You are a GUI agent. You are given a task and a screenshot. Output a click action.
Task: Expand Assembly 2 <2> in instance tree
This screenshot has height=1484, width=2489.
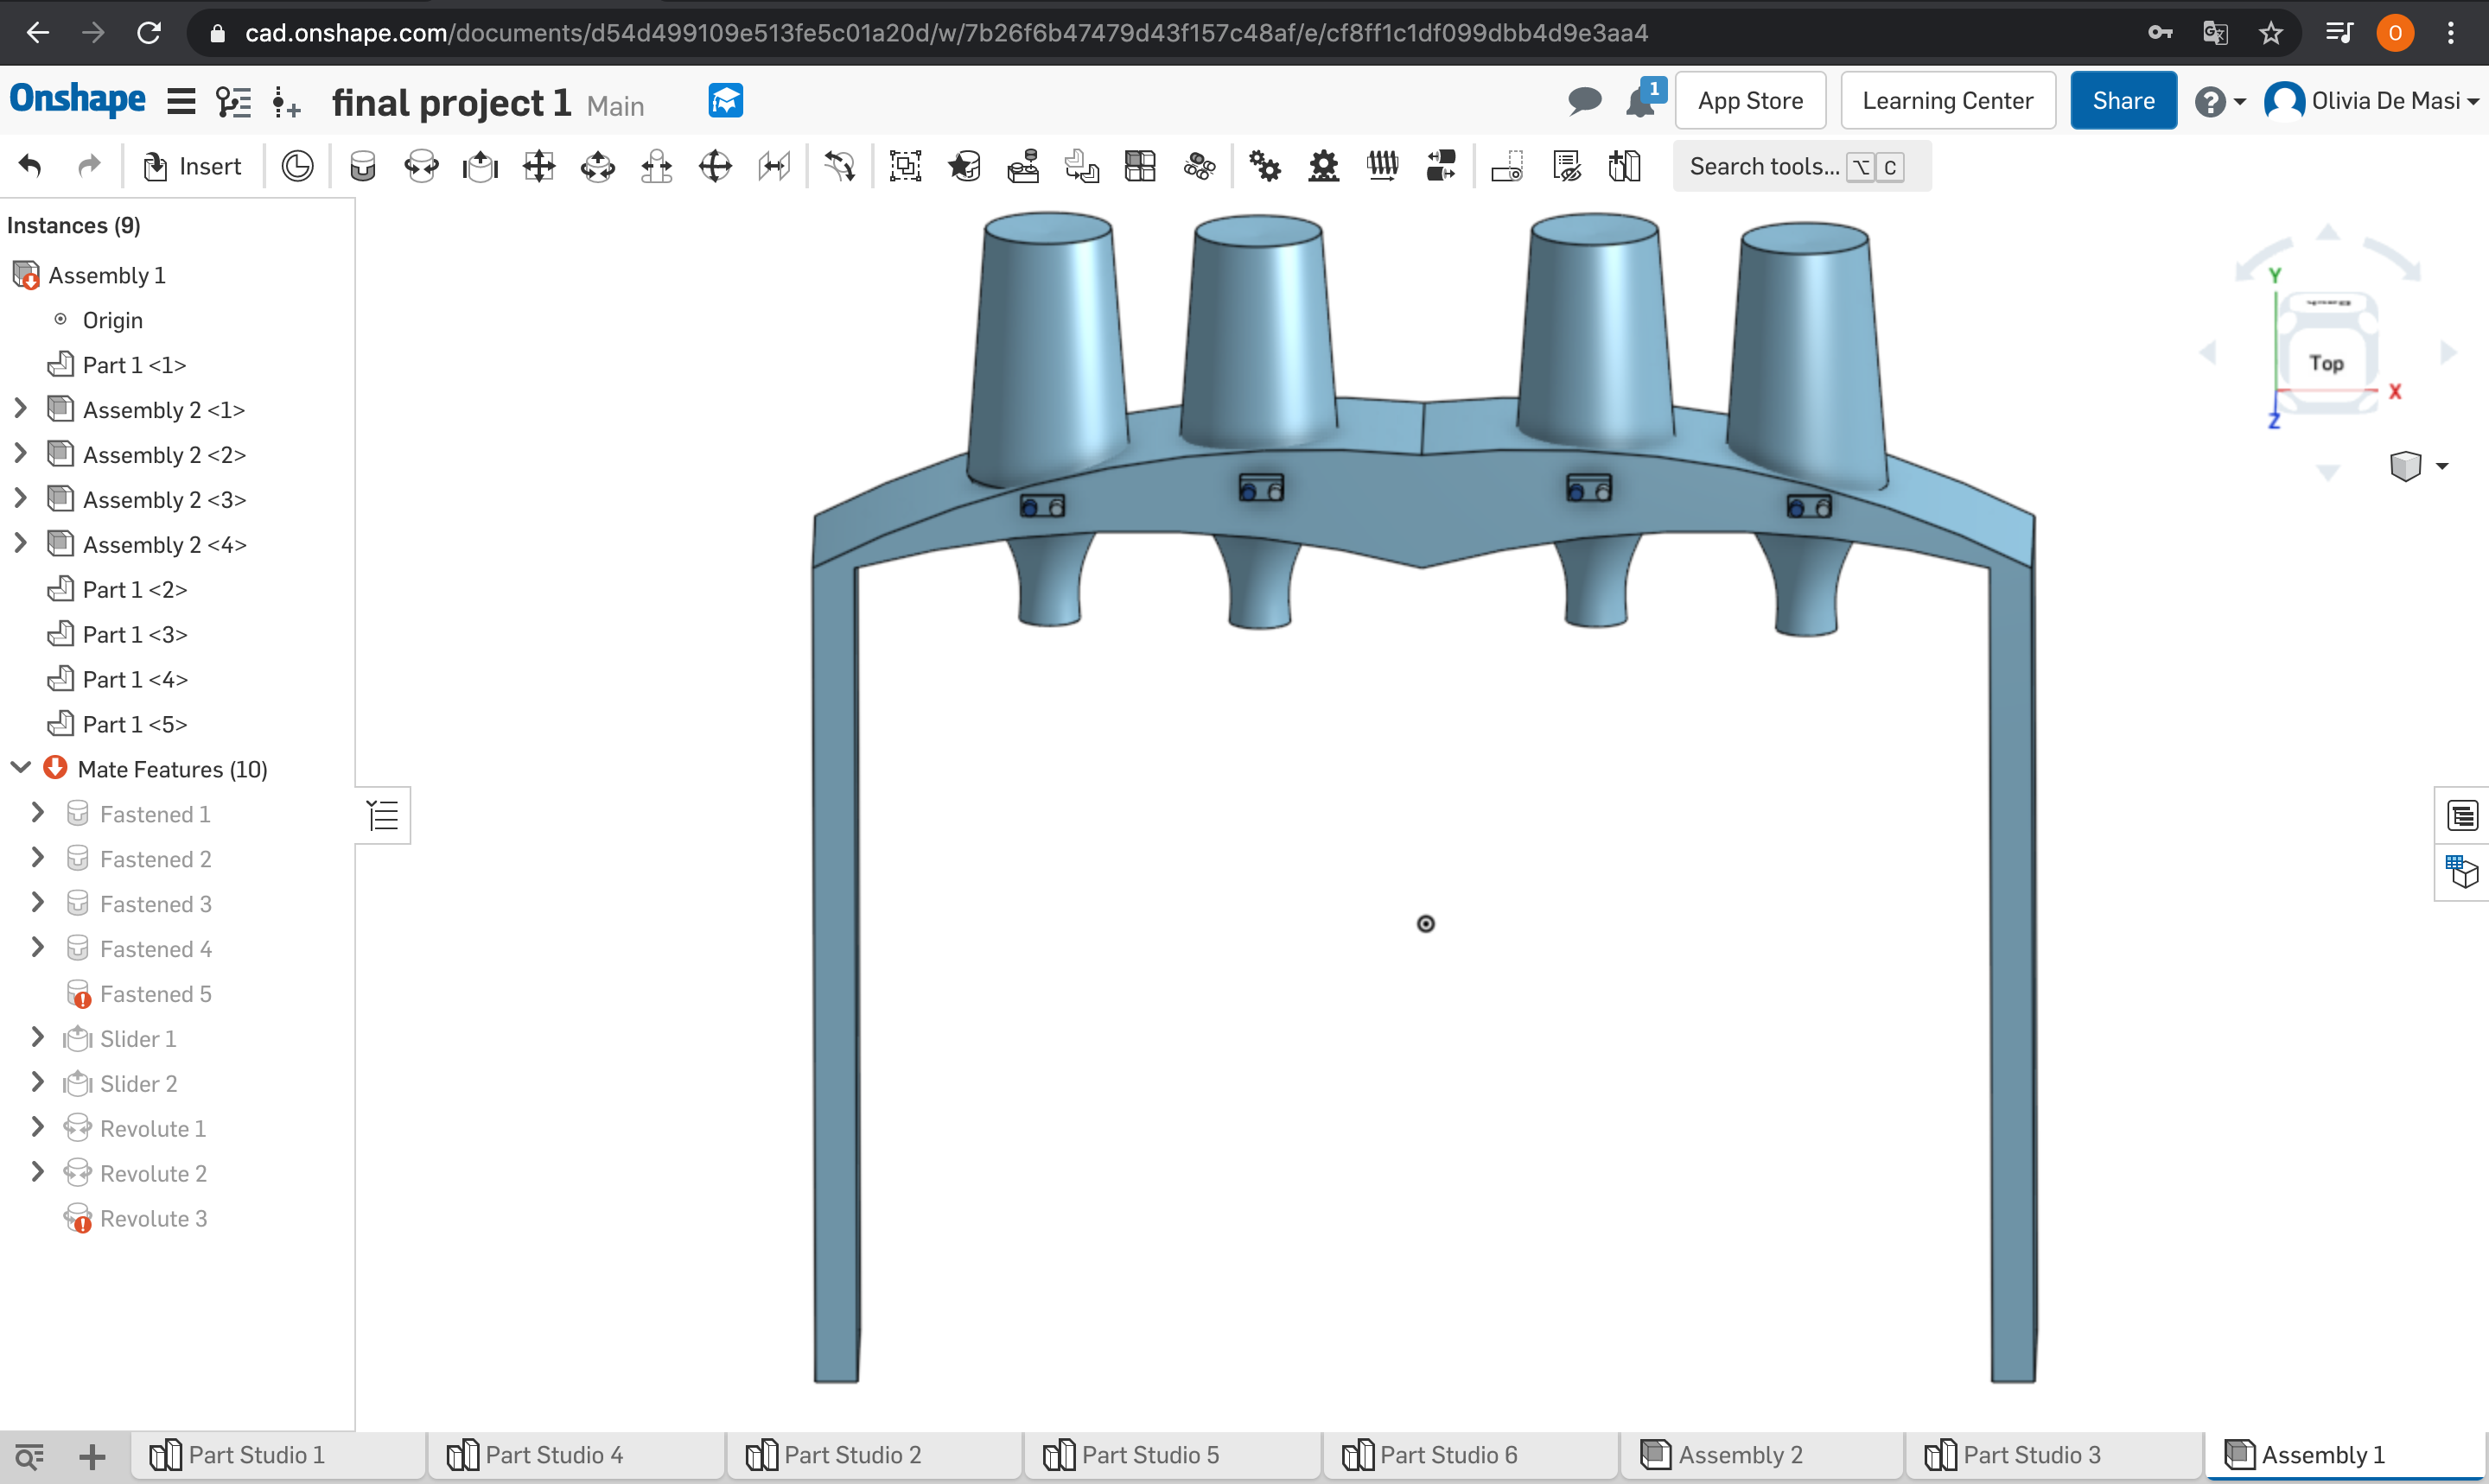(x=20, y=453)
